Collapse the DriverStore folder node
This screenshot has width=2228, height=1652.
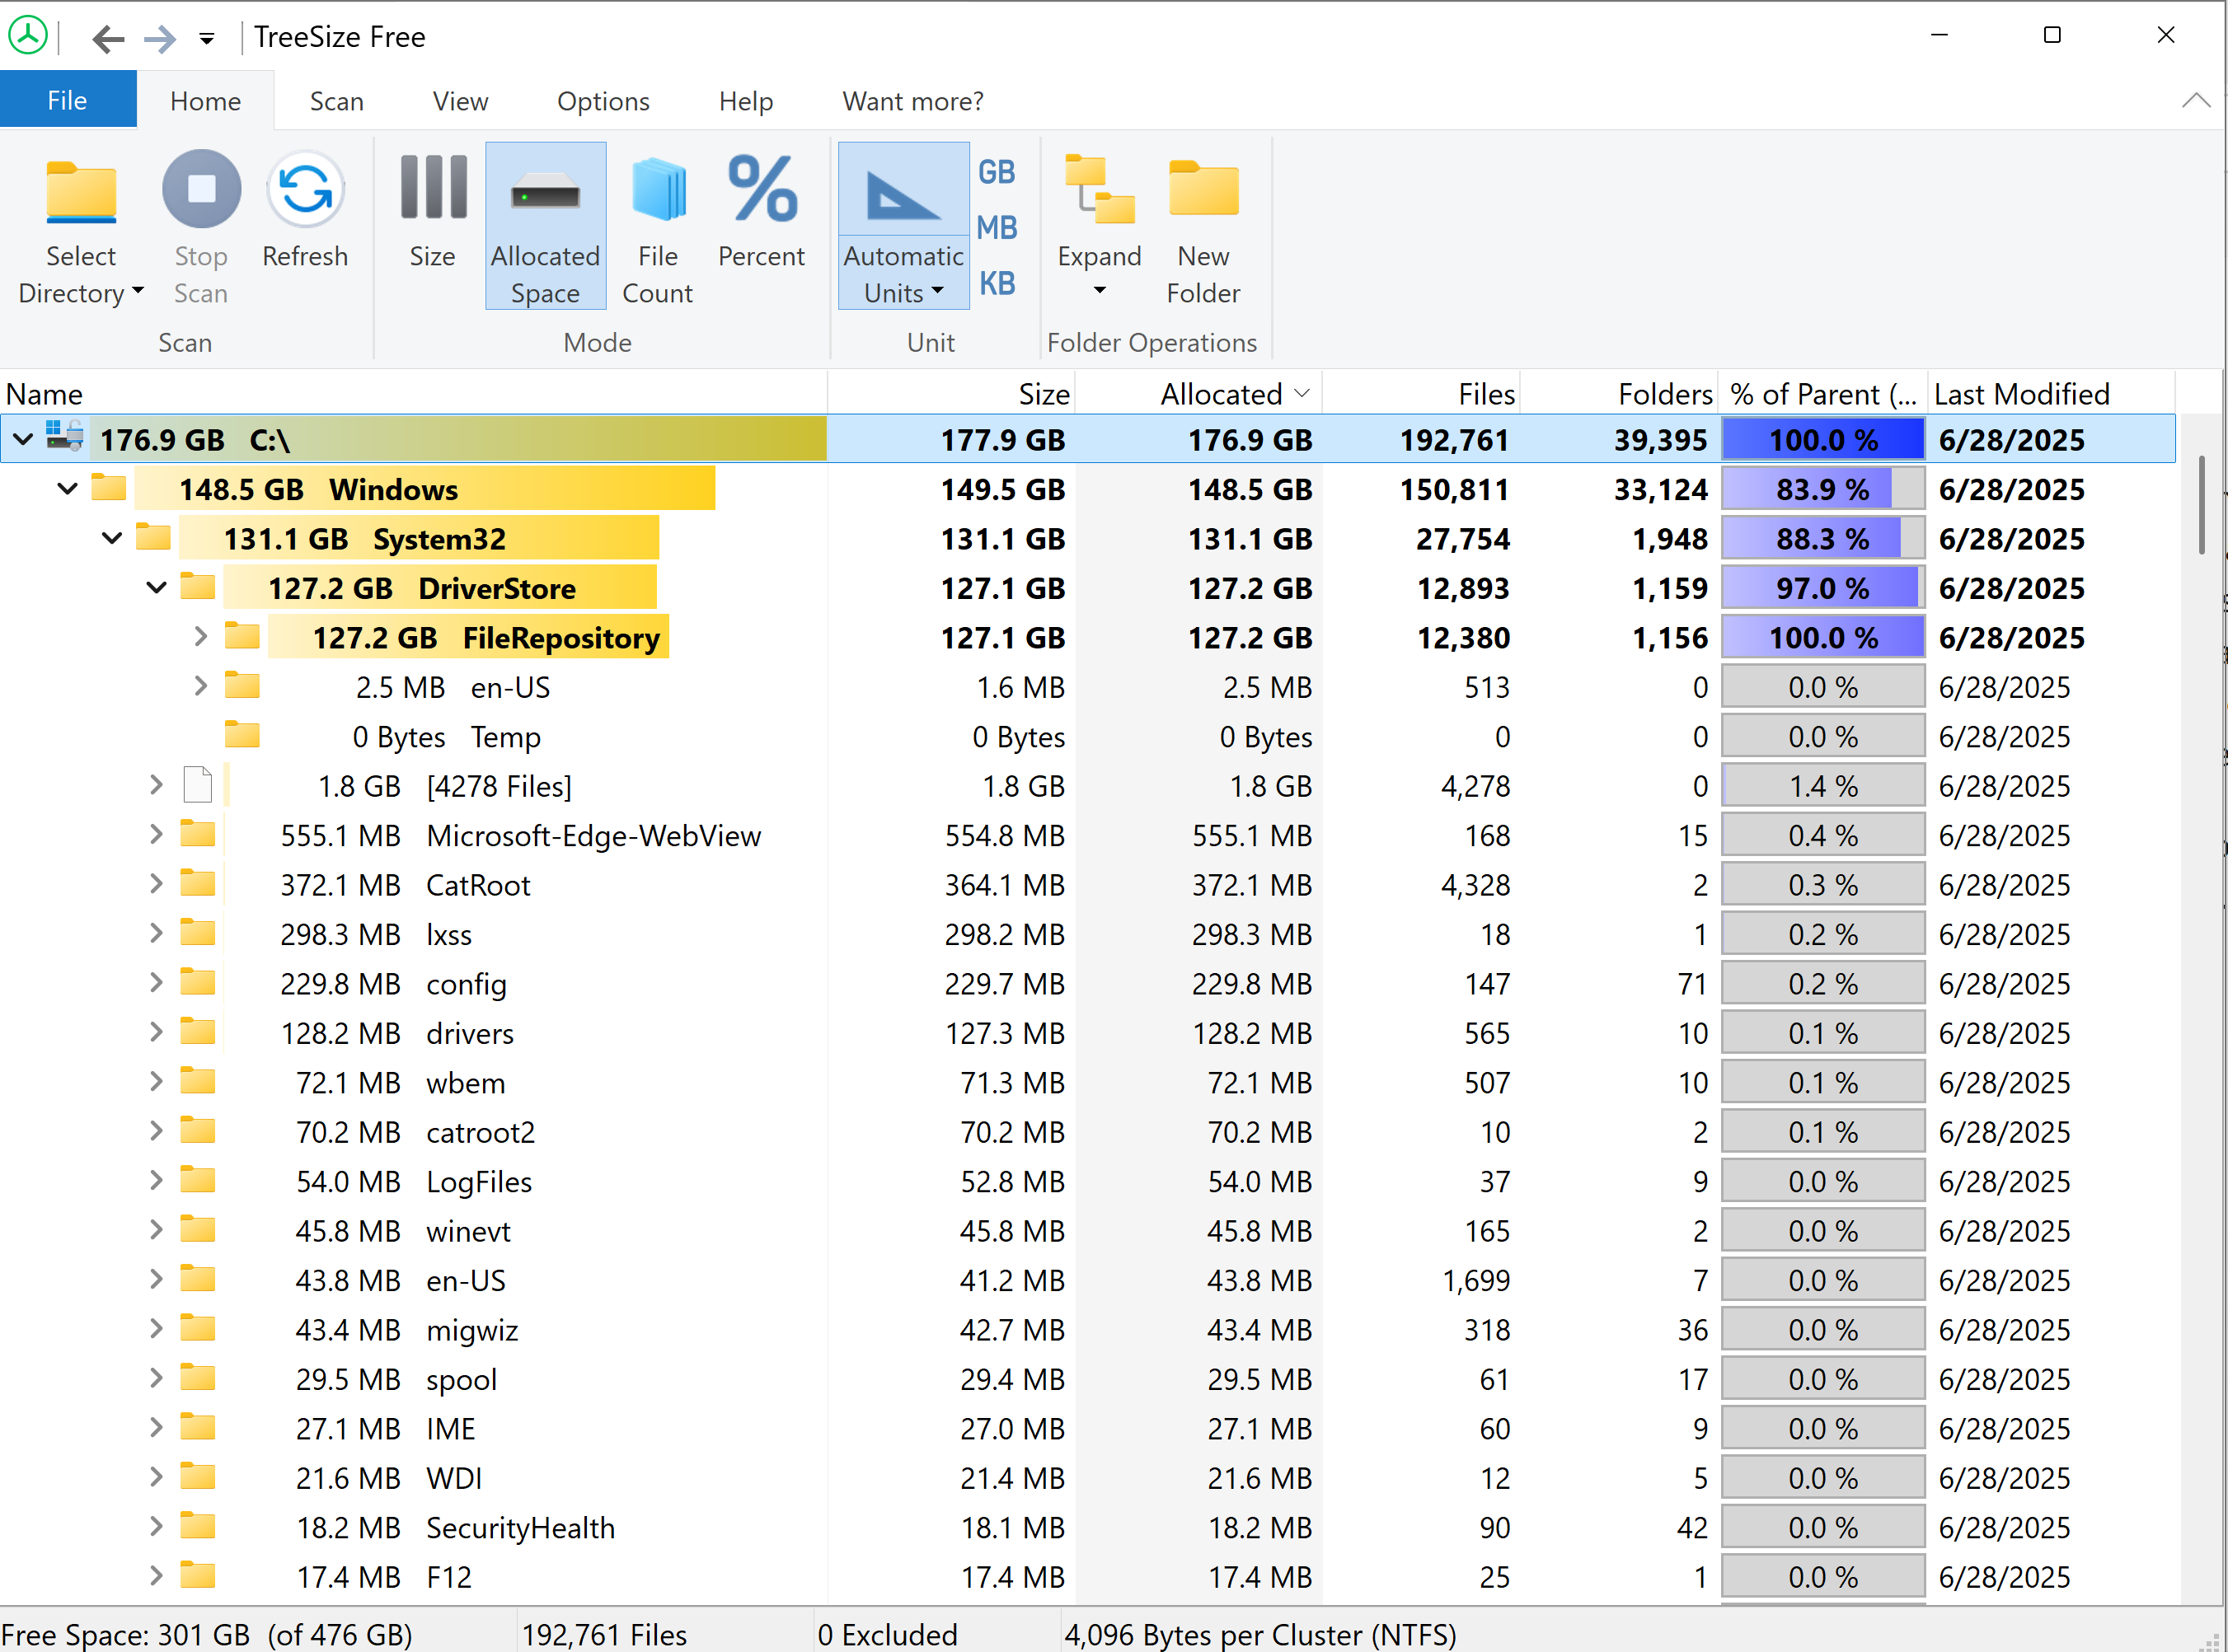tap(156, 587)
